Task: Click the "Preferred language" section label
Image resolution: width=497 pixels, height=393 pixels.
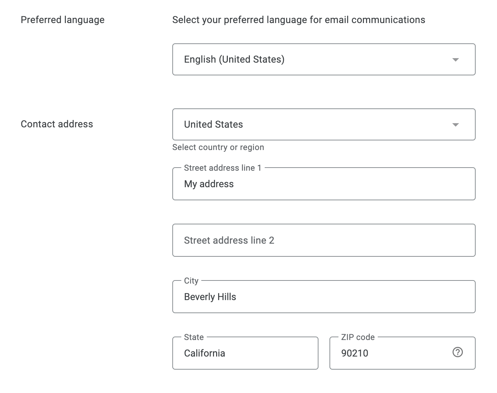Action: coord(62,20)
